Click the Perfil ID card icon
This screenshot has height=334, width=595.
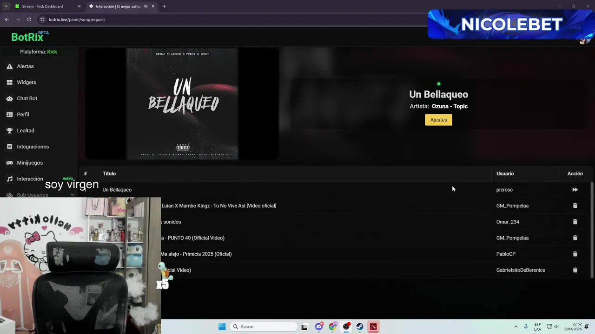pyautogui.click(x=9, y=115)
